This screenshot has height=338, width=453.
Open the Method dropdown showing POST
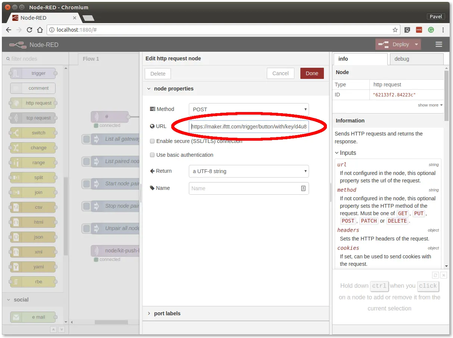[249, 109]
